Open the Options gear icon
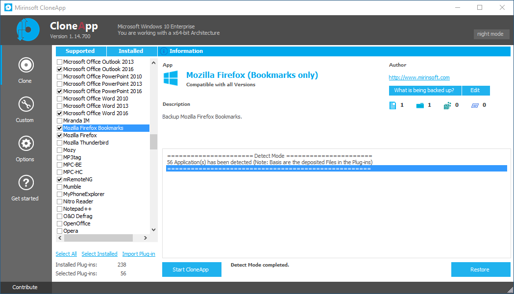The width and height of the screenshot is (514, 294). coord(25,144)
